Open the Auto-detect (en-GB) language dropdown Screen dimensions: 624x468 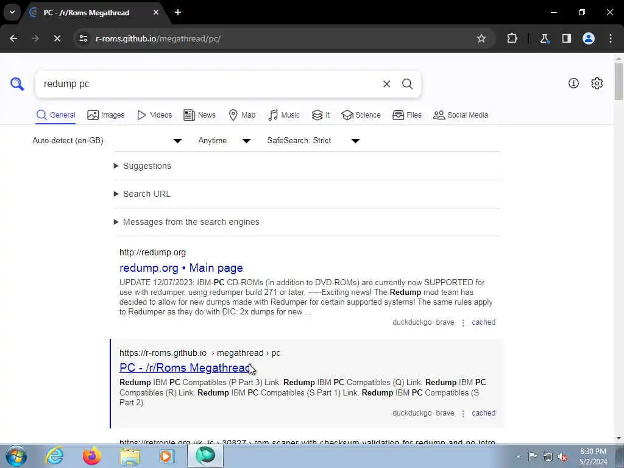coord(107,141)
